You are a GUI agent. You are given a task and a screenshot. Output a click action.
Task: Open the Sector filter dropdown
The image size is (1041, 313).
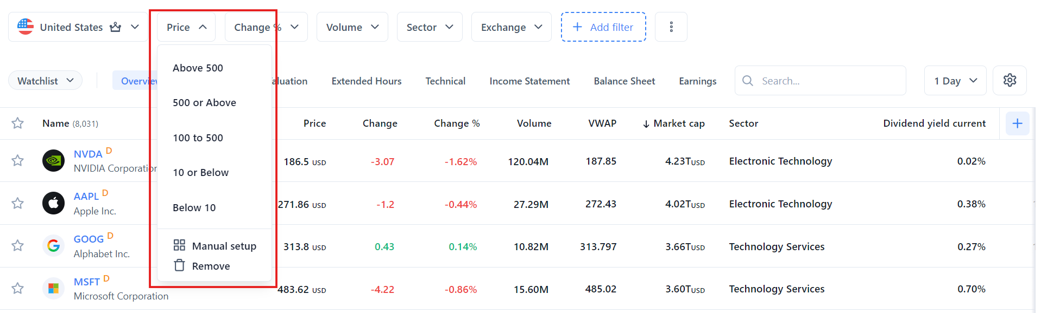point(430,27)
